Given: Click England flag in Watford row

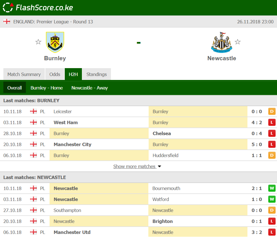Looking at the screenshot, I should click(33, 199).
